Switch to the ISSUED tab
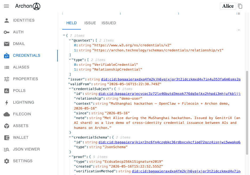This screenshot has width=250, height=175. coord(109,23)
